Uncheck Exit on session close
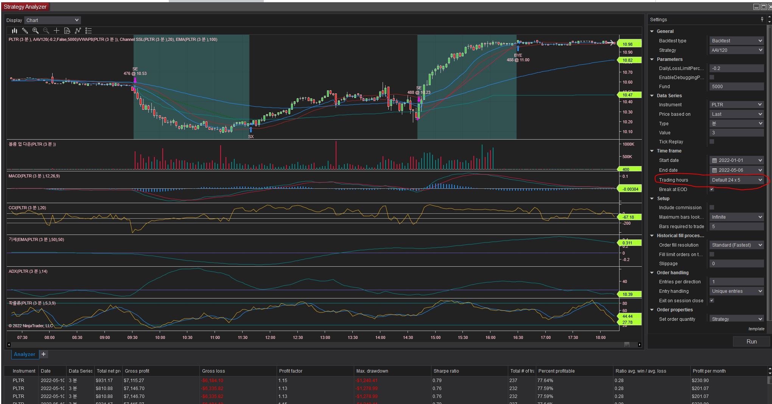This screenshot has height=404, width=772. point(712,300)
